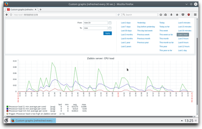202x129 pixels.
Task: Open calendar picker next to From field
Action: click(110, 23)
